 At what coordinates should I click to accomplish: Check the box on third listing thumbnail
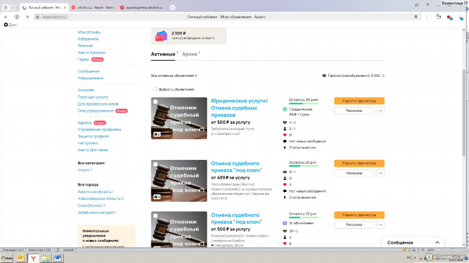(156, 216)
